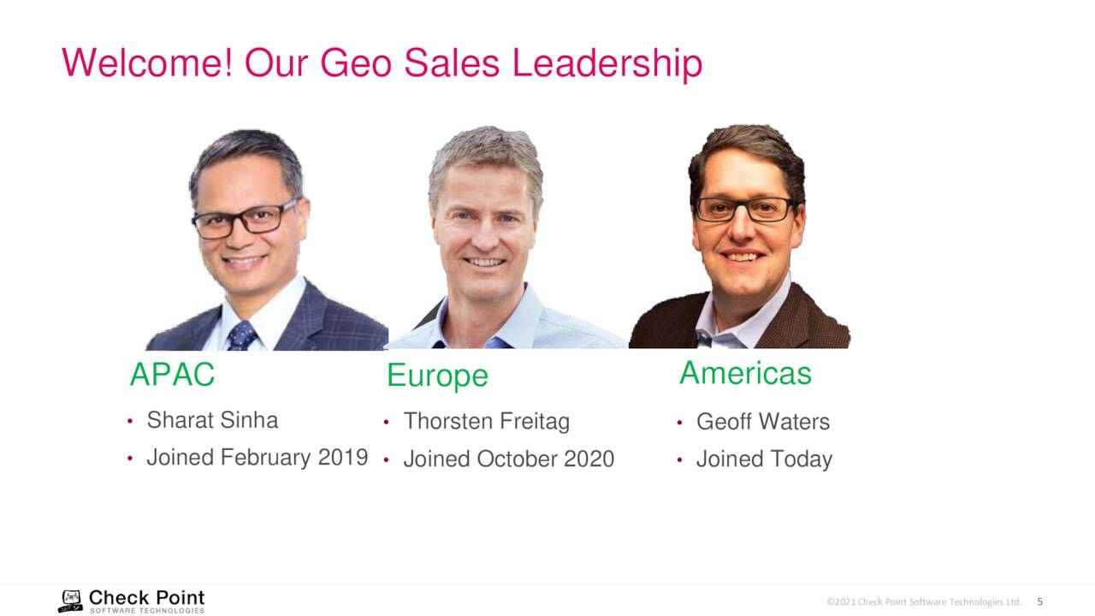Image resolution: width=1095 pixels, height=616 pixels.
Task: Click the Americas region heading
Action: click(x=745, y=373)
